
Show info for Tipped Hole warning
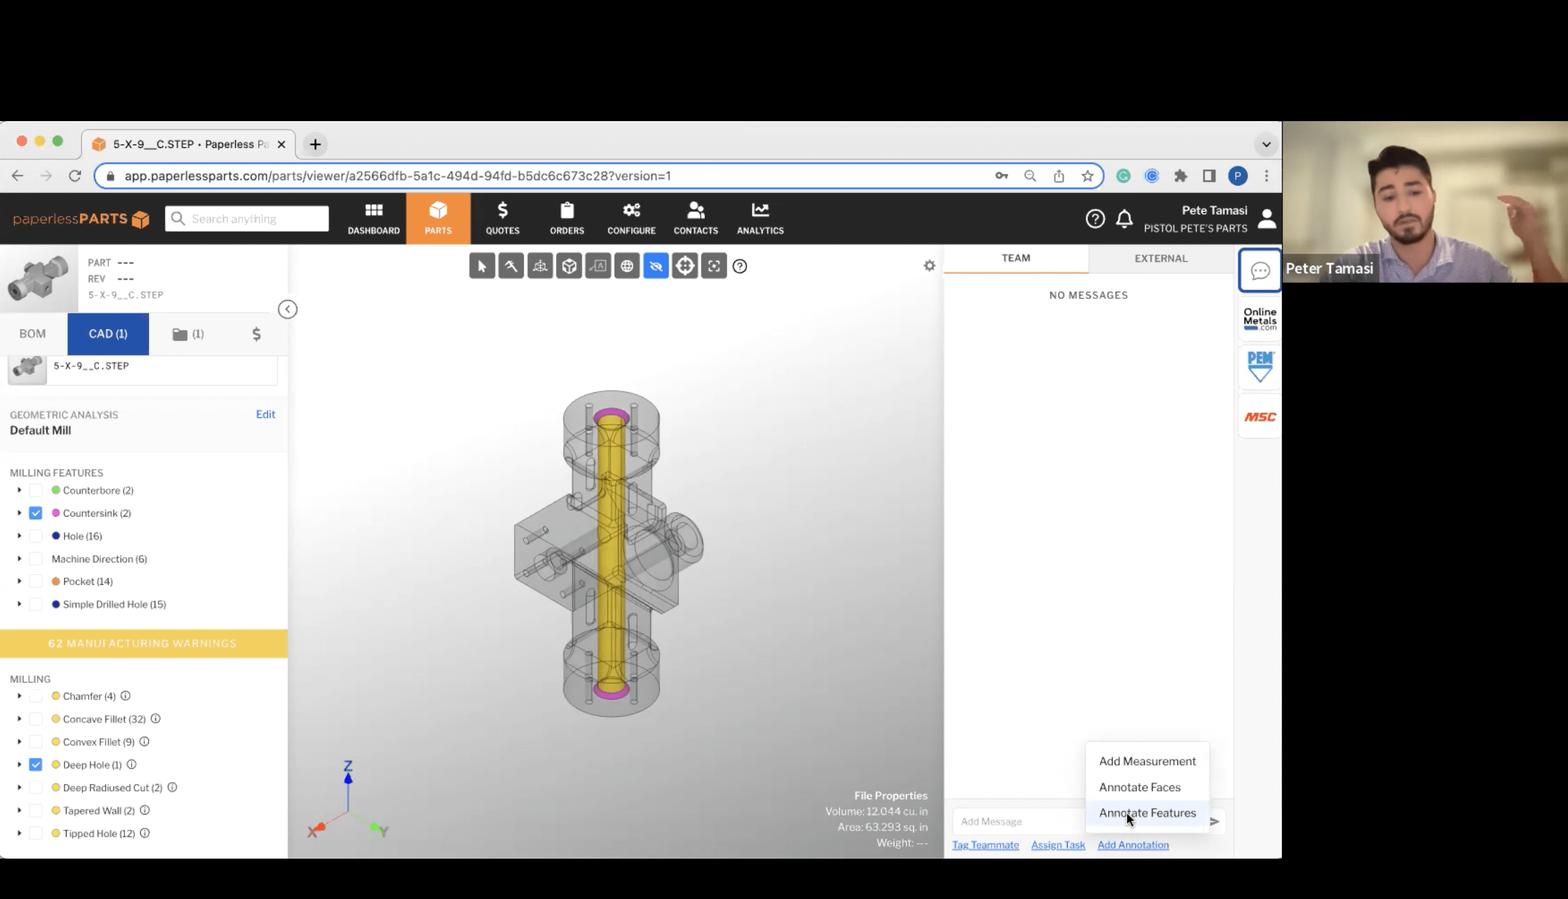pyautogui.click(x=145, y=833)
